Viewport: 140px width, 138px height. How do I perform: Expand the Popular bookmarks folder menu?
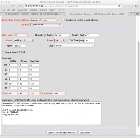coord(62,10)
